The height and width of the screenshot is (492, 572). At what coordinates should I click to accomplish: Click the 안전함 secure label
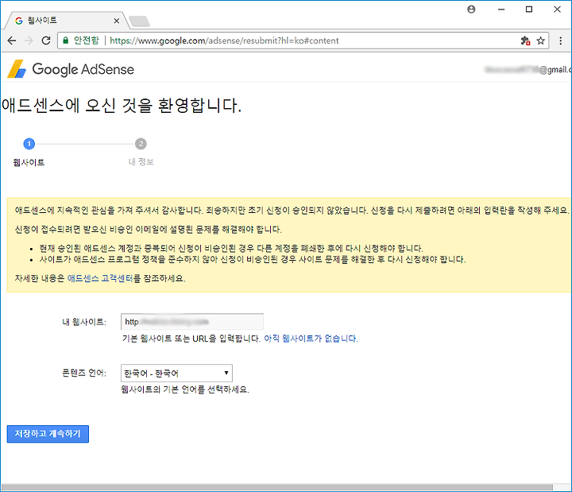[x=87, y=41]
